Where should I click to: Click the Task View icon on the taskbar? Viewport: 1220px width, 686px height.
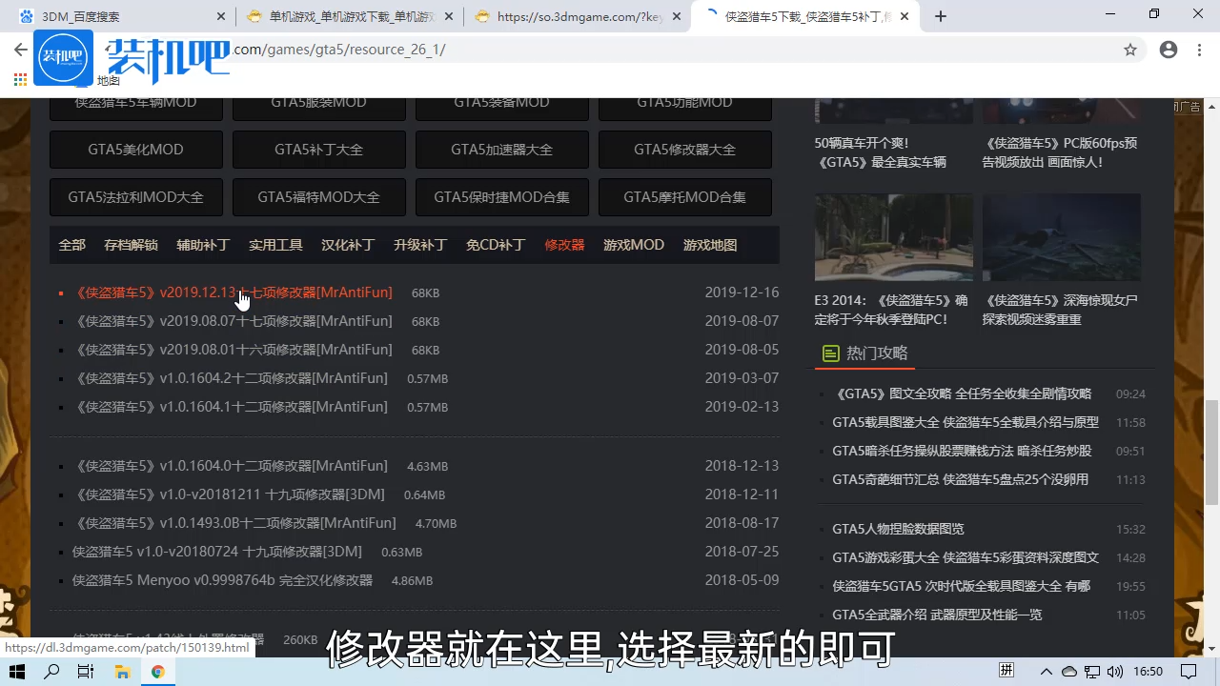click(86, 672)
